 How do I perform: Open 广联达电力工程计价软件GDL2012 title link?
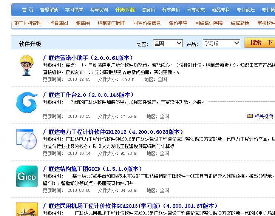click(x=113, y=132)
